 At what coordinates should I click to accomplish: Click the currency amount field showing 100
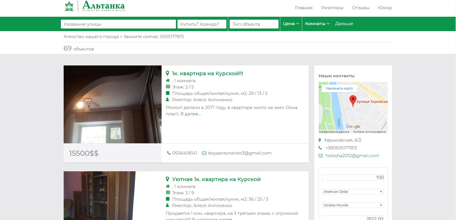(x=353, y=178)
